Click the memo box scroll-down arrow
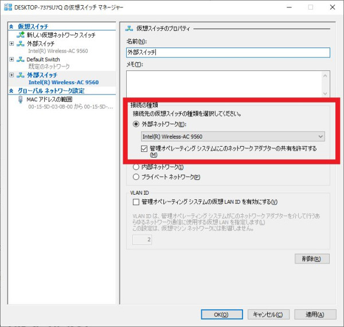 pos(326,93)
